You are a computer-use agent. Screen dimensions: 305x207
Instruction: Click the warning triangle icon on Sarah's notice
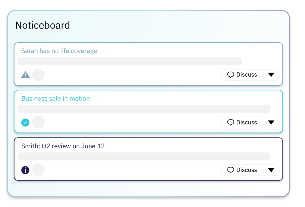[26, 75]
